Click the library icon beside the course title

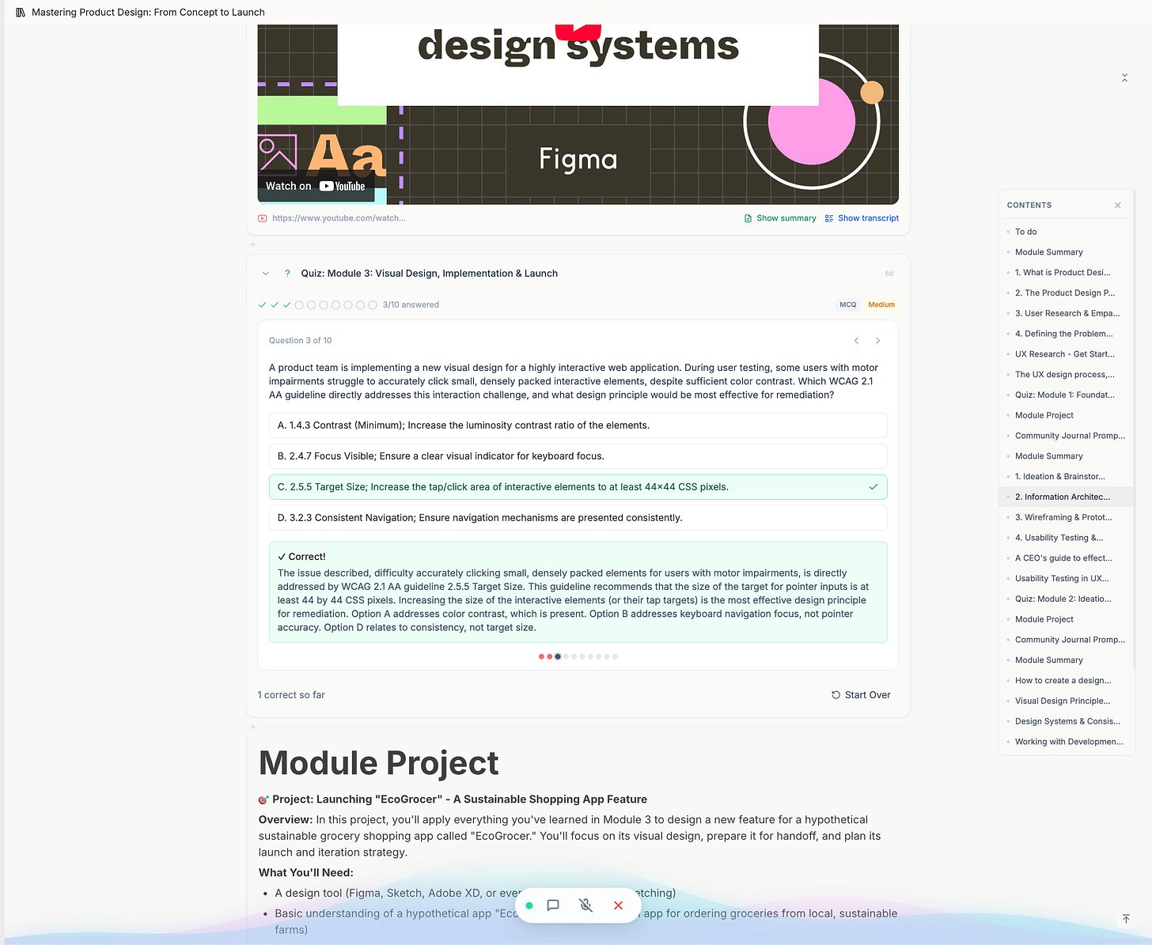[21, 13]
